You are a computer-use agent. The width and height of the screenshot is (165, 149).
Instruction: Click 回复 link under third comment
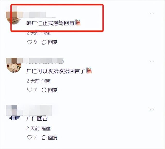(53, 138)
